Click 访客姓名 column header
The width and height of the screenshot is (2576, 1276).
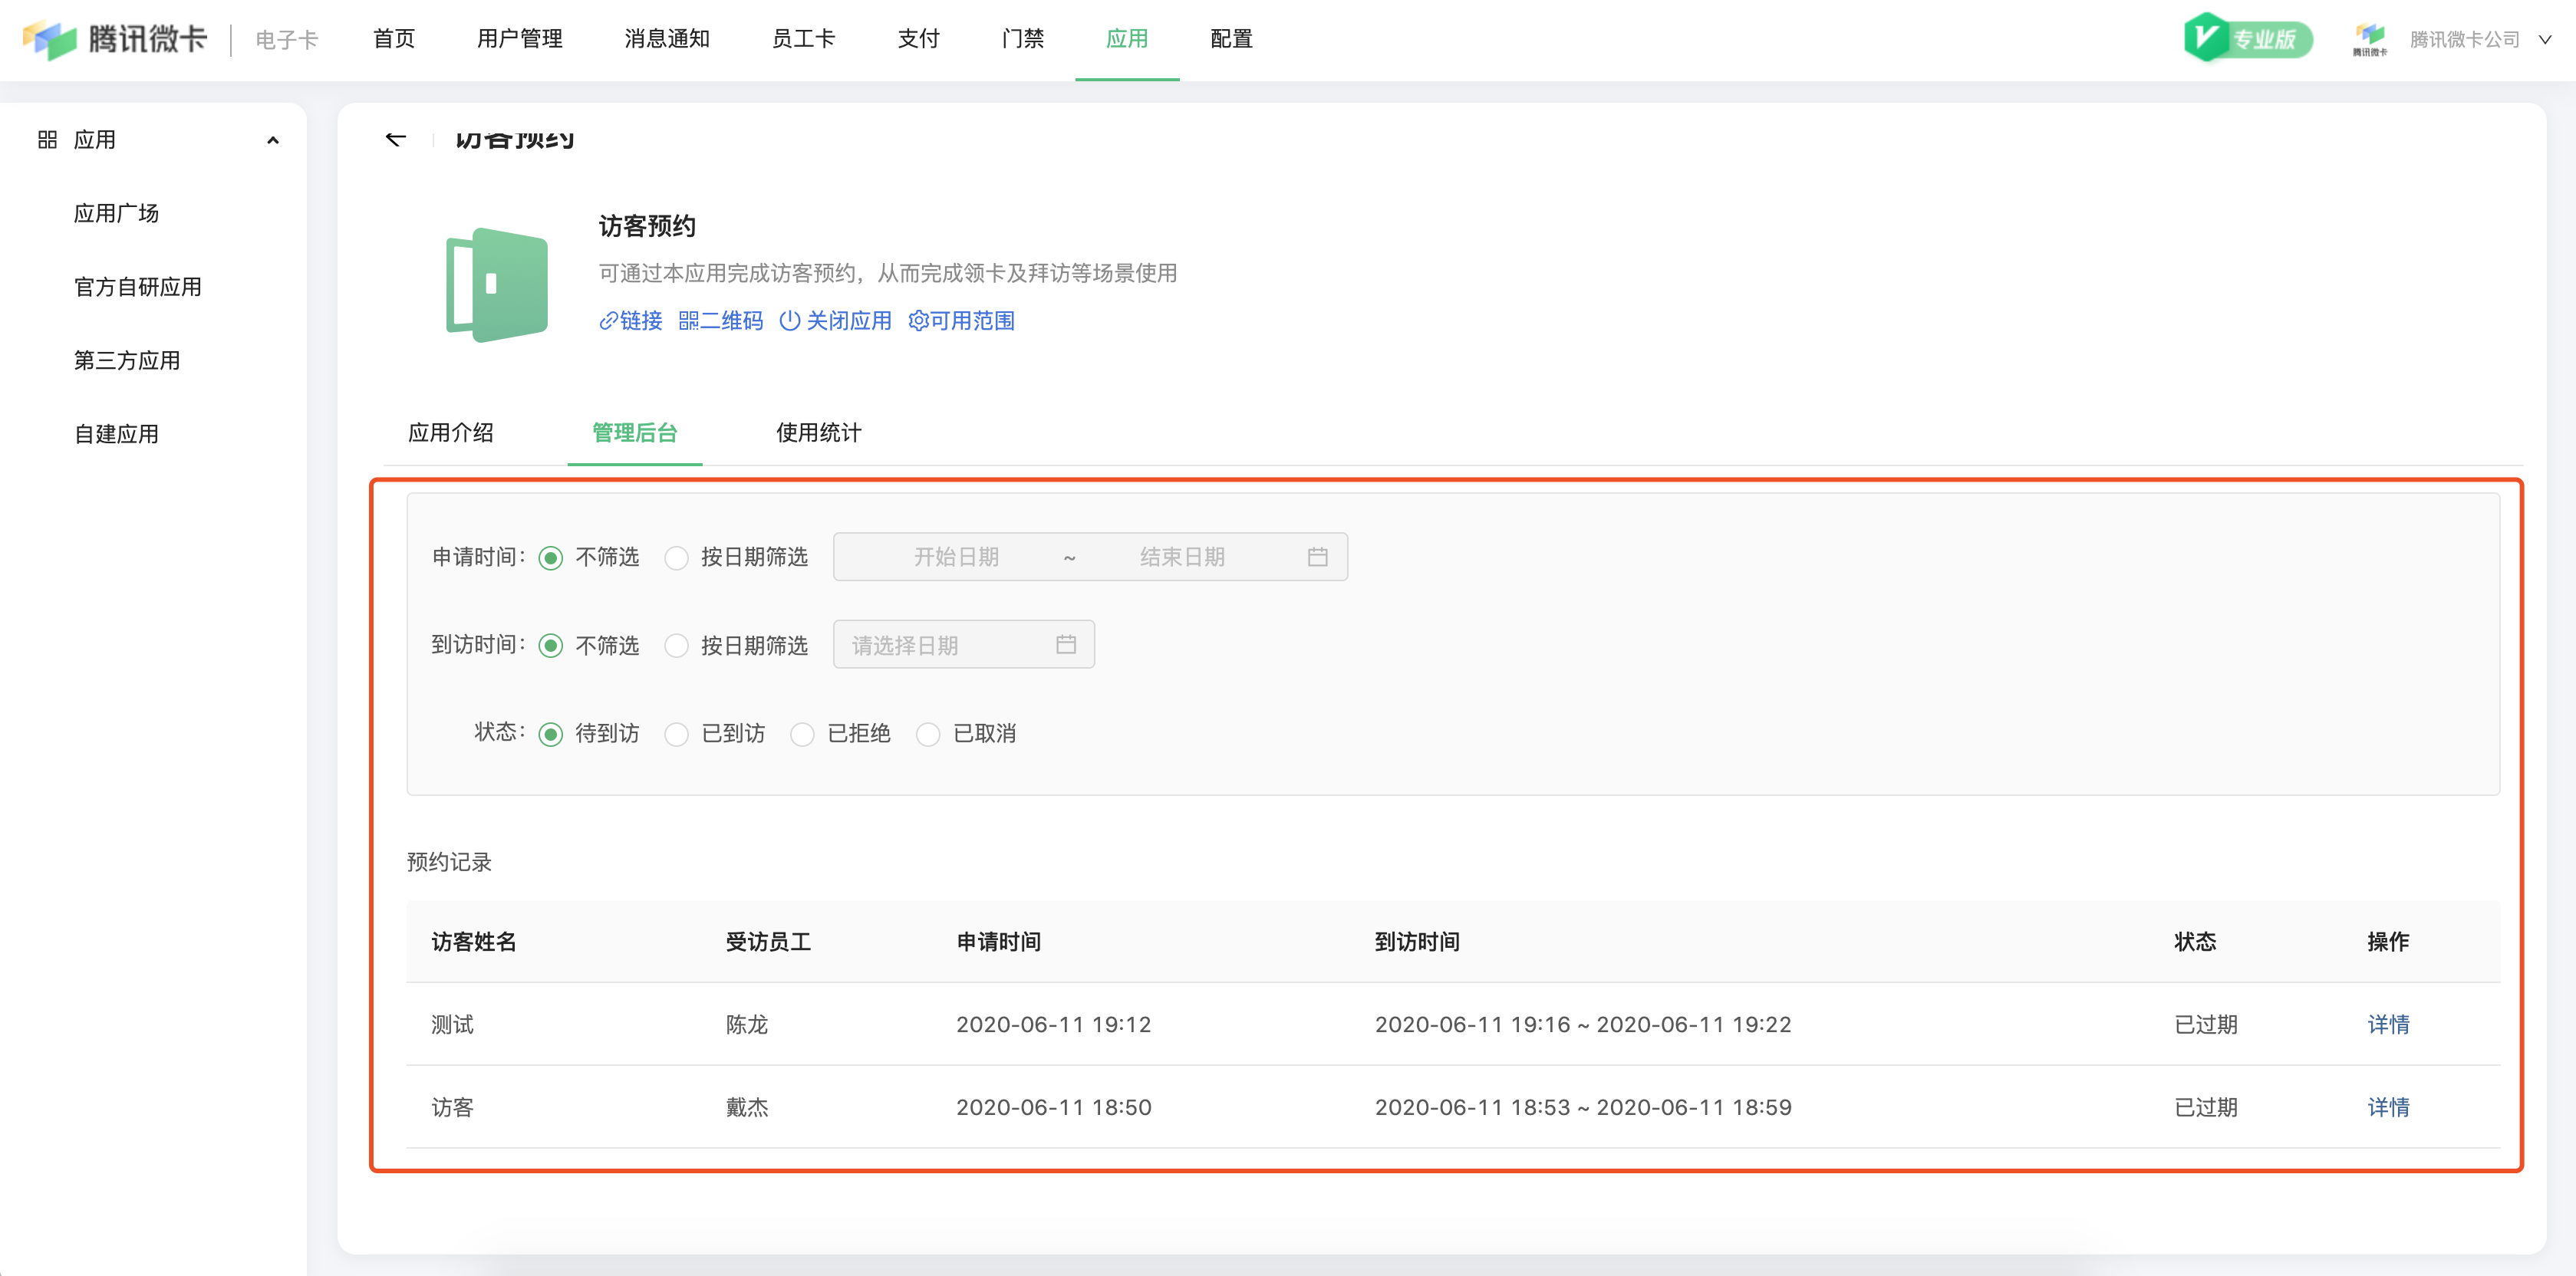coord(474,942)
